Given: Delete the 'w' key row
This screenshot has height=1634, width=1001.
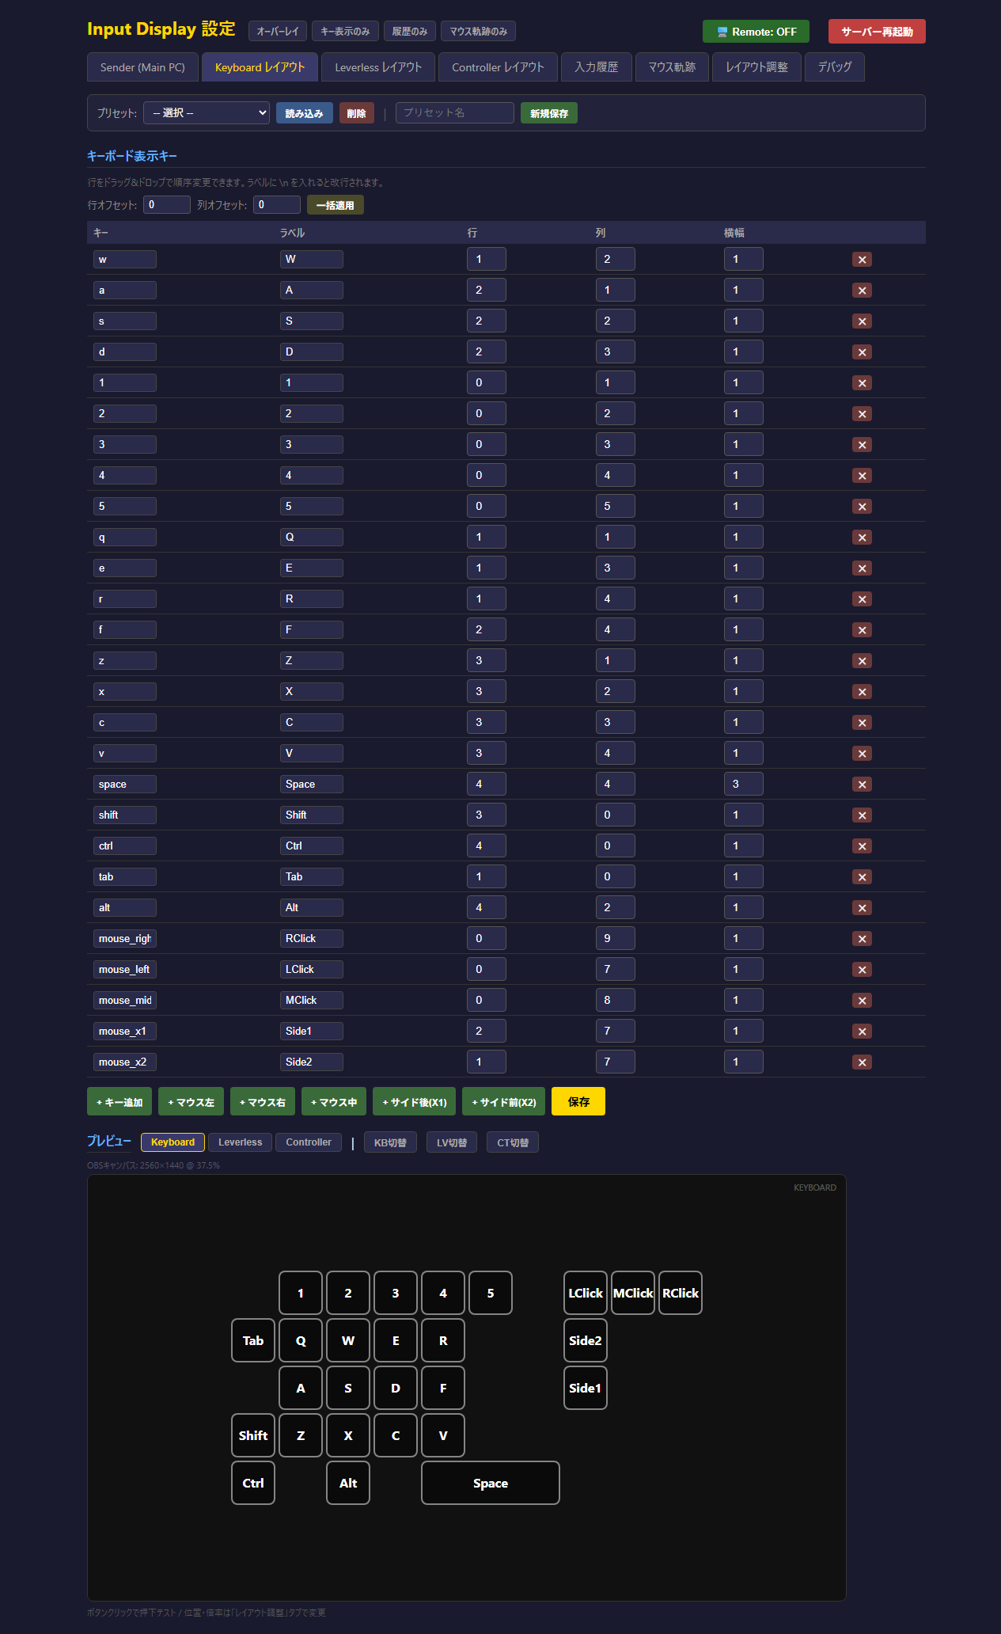Looking at the screenshot, I should coord(862,260).
